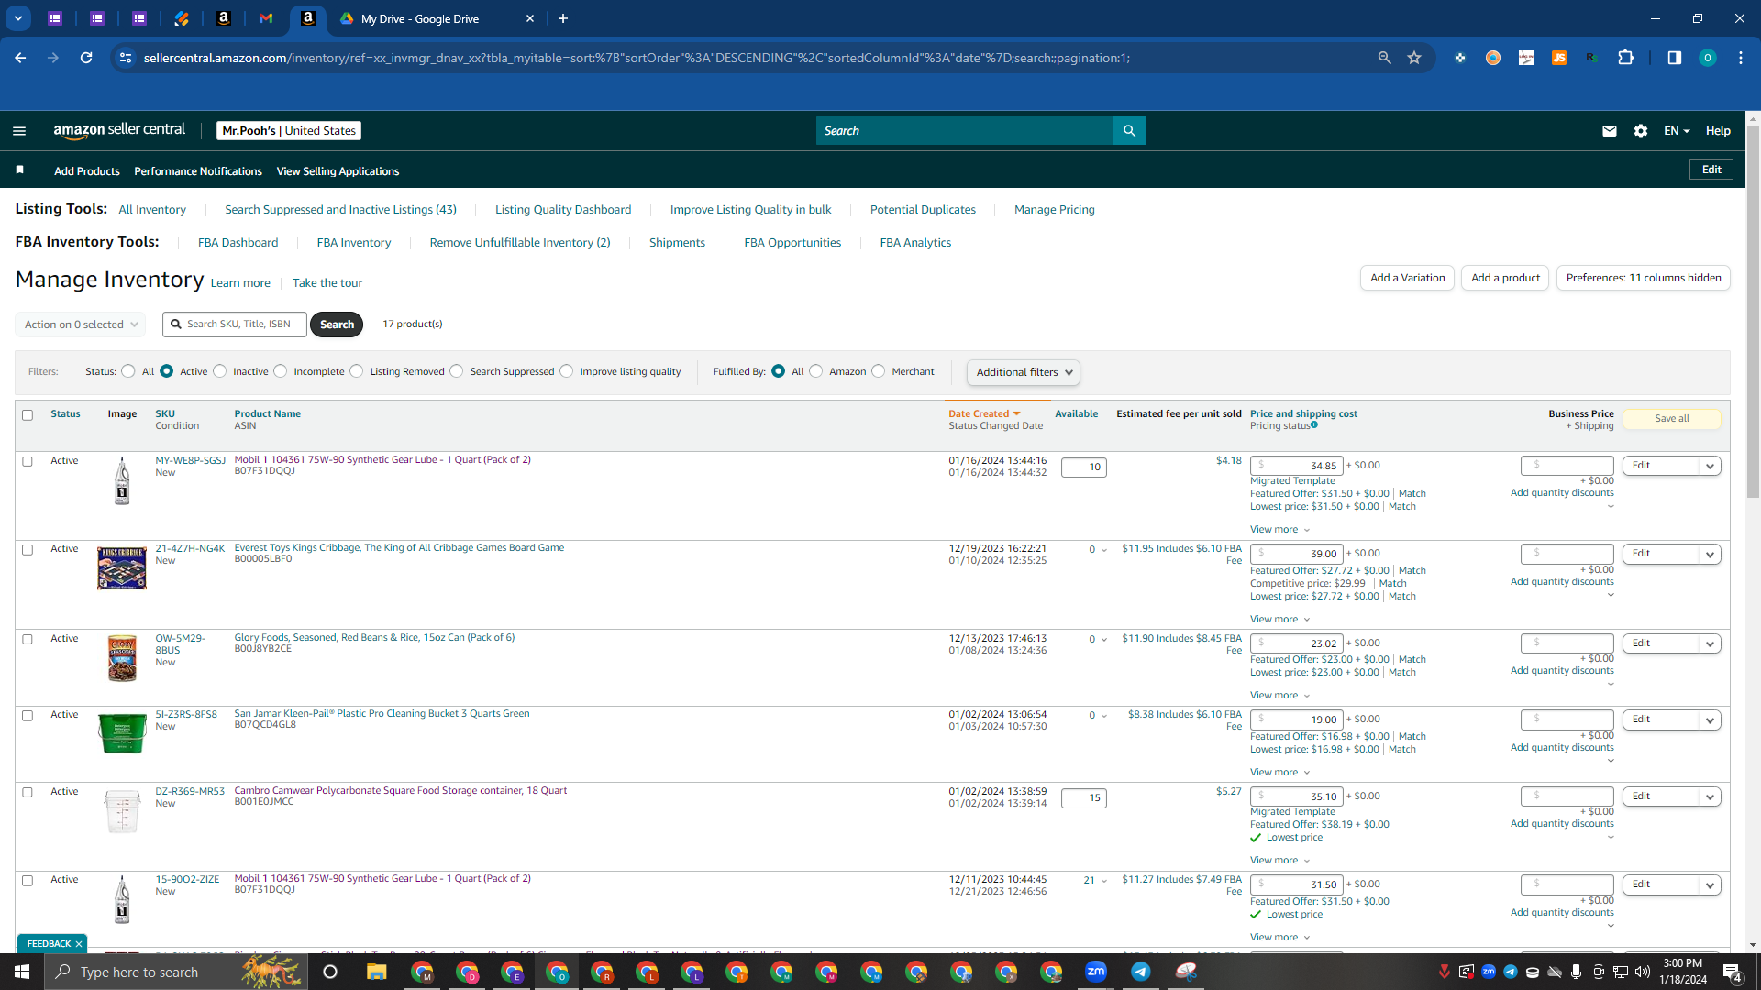Reload the page with browser refresh icon
1761x990 pixels.
coord(86,58)
